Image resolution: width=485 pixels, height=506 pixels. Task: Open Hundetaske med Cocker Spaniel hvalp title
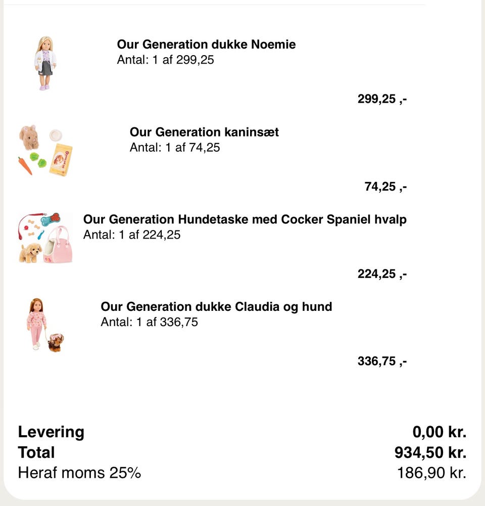coord(245,219)
